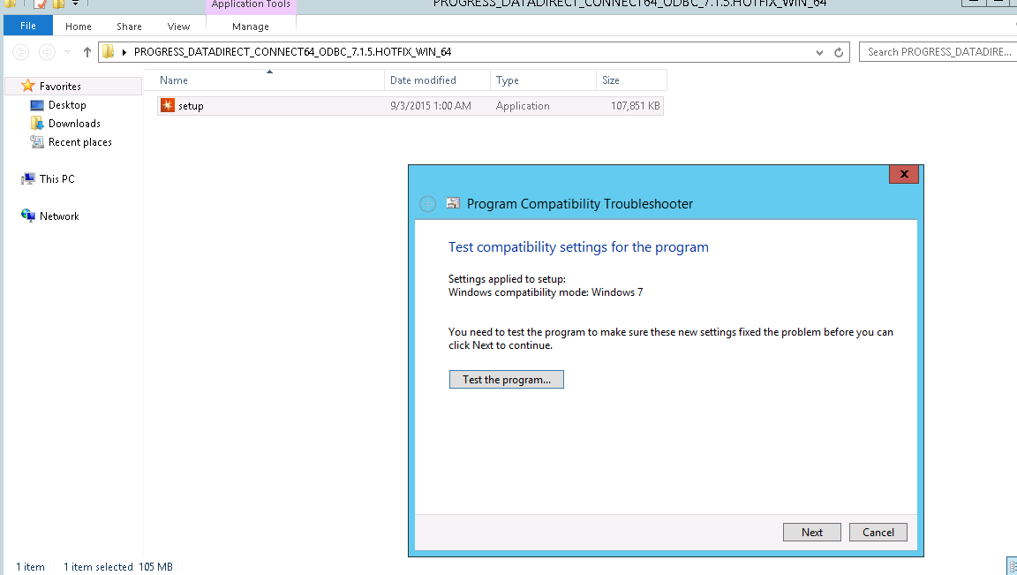This screenshot has height=575, width=1017.
Task: Open the File menu
Action: point(28,26)
